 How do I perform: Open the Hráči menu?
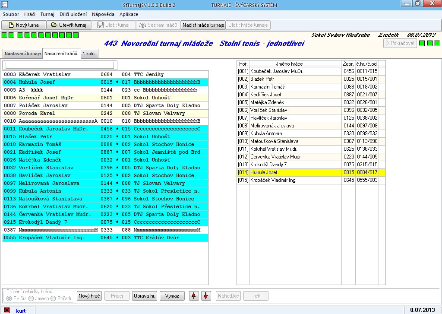(30, 14)
